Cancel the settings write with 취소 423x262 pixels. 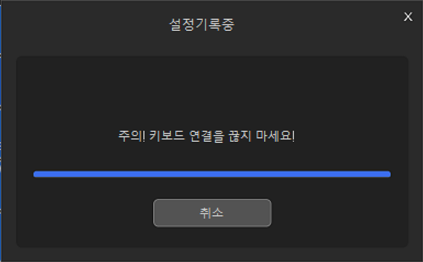pyautogui.click(x=212, y=213)
